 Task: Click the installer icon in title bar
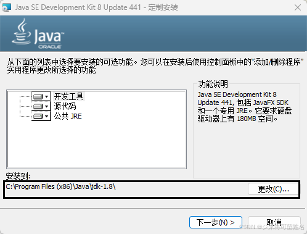click(x=6, y=7)
